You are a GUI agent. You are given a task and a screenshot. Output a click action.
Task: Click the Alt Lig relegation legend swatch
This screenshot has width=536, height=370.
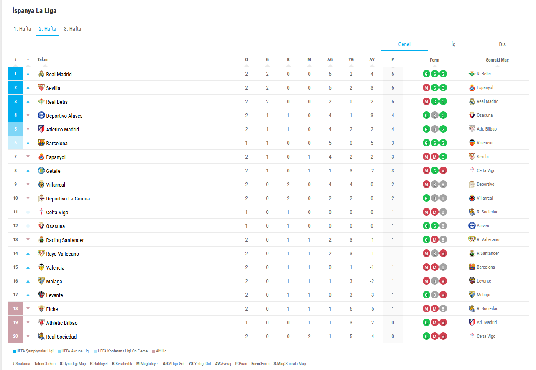coord(153,352)
